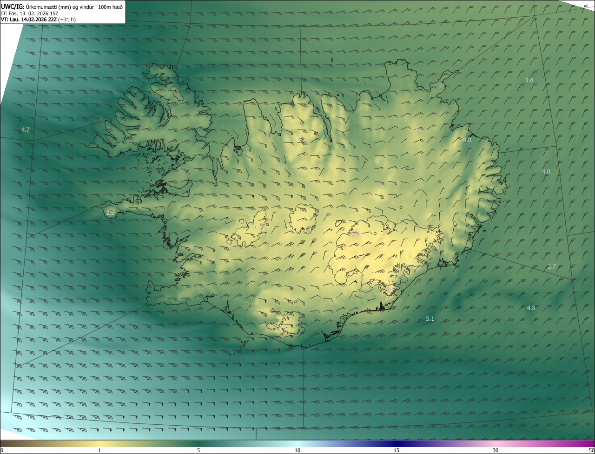The image size is (595, 454).
Task: Click the UWC/IG Úrkomumætti title text
Action: (62, 6)
